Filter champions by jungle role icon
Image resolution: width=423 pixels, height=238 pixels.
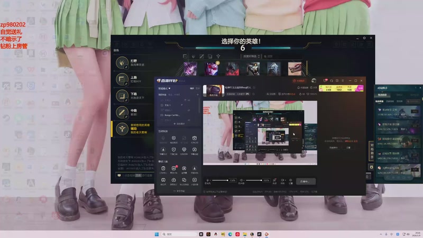click(194, 56)
